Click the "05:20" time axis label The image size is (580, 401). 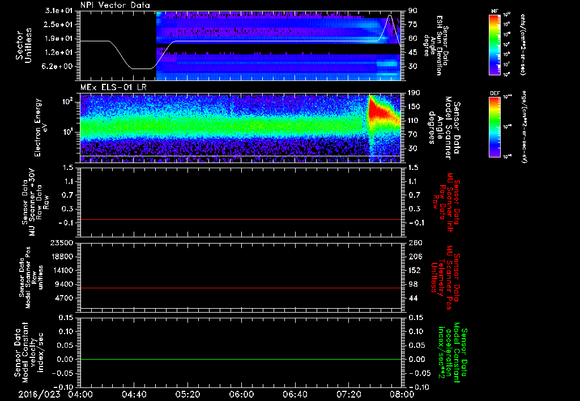[x=187, y=394]
